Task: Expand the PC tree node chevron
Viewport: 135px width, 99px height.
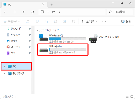Action: [x=4, y=66]
